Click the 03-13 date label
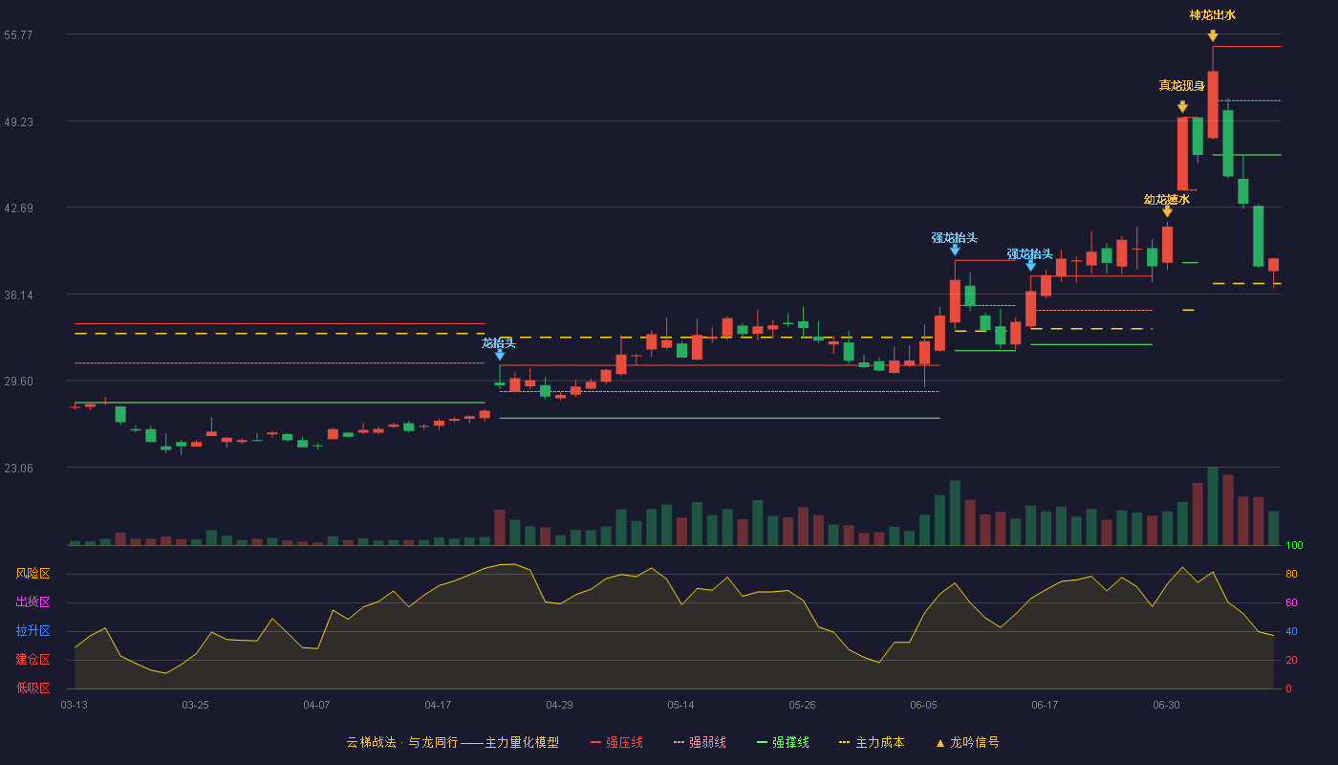The height and width of the screenshot is (765, 1338). [x=74, y=705]
